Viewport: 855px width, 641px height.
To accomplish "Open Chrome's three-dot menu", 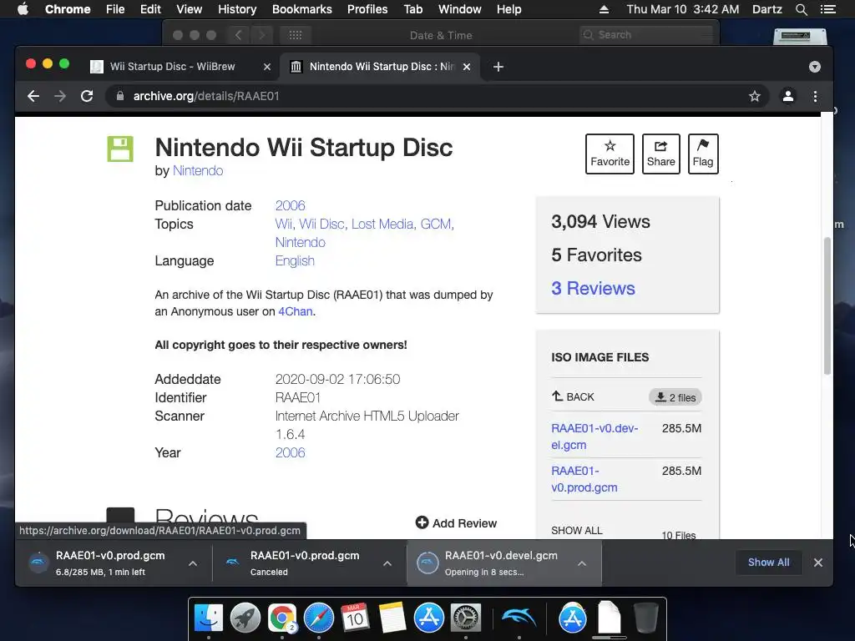I will pyautogui.click(x=815, y=97).
